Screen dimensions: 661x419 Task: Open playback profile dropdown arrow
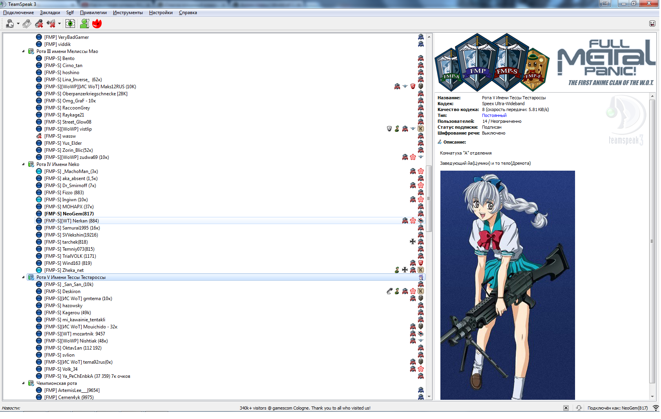pos(59,24)
